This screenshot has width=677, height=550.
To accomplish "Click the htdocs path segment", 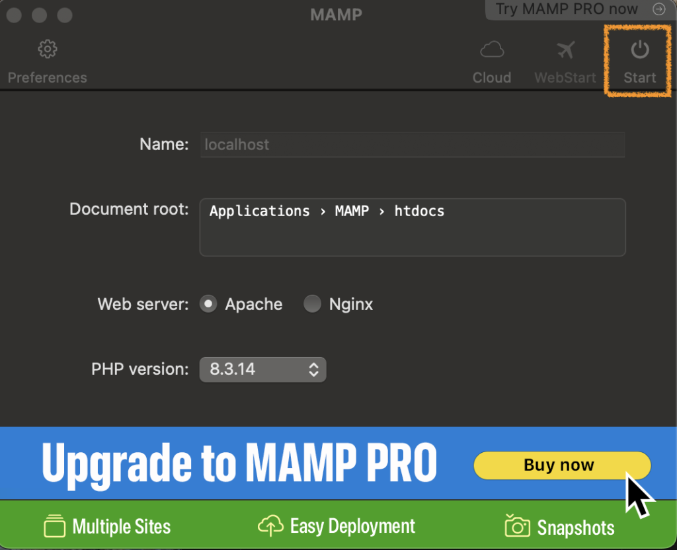I will [419, 211].
